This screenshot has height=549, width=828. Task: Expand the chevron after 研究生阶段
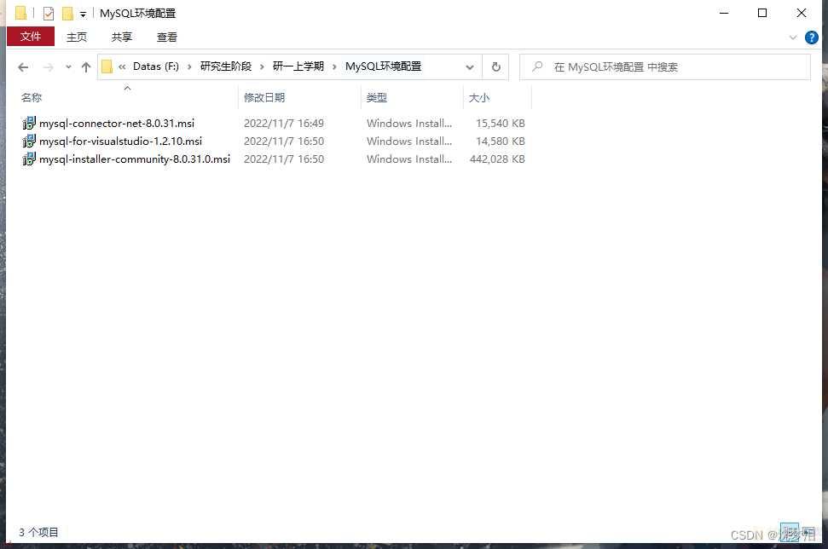point(262,67)
